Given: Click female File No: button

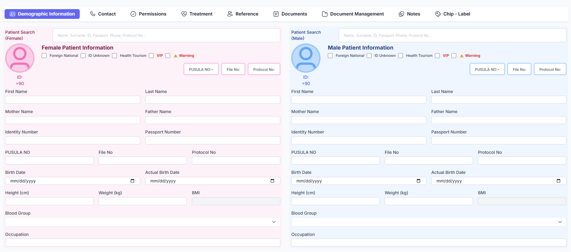Looking at the screenshot, I should 233,69.
